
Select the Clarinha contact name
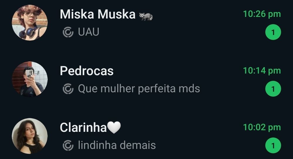(83, 128)
